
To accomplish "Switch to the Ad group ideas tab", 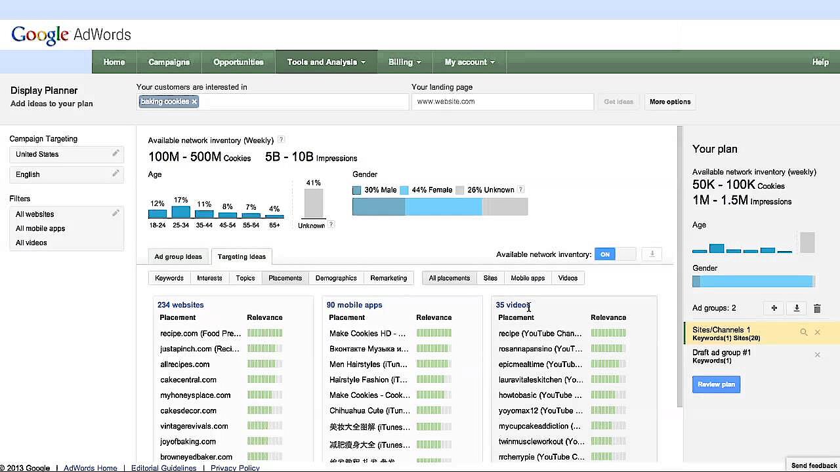I will click(178, 256).
